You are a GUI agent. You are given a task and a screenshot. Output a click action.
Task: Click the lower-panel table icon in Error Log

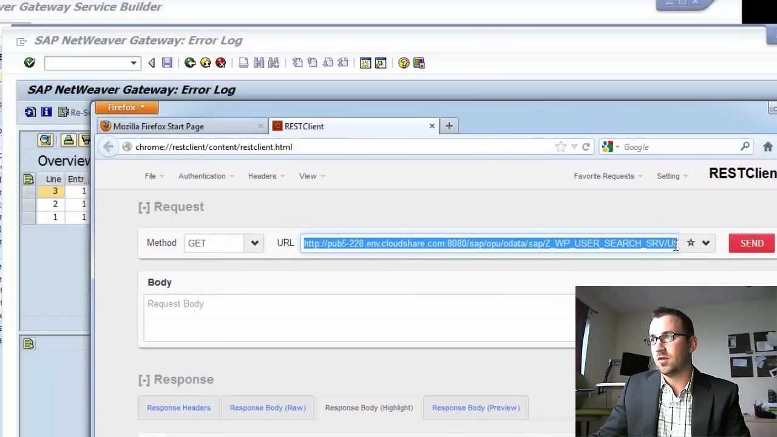point(29,344)
